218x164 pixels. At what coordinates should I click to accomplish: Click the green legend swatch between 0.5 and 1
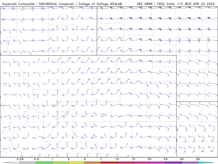coord(44,163)
